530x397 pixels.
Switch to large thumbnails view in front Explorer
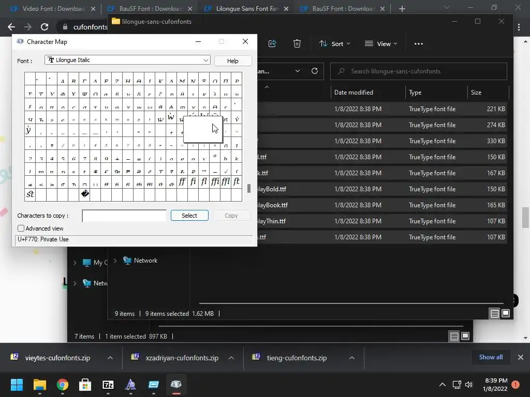[506, 314]
